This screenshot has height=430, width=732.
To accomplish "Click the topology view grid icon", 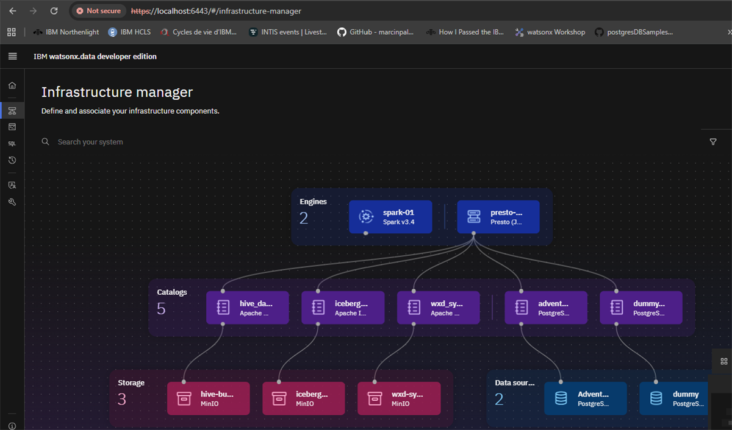I will pyautogui.click(x=724, y=361).
